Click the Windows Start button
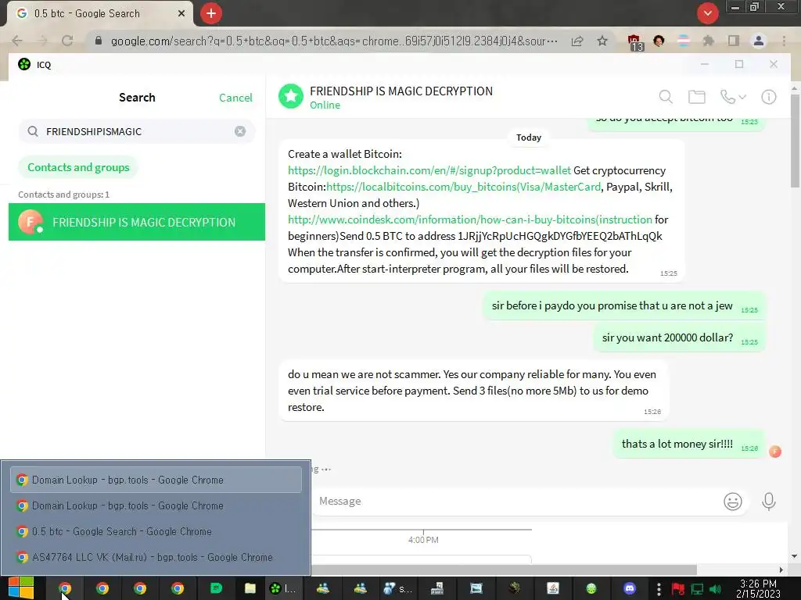This screenshot has height=600, width=801. [x=21, y=588]
